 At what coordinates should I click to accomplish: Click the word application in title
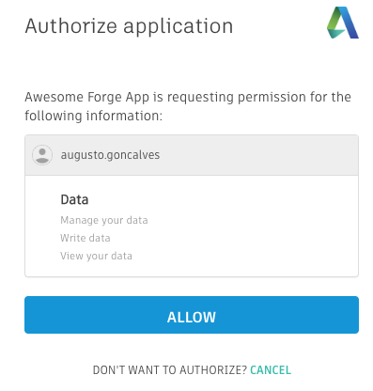(x=179, y=27)
